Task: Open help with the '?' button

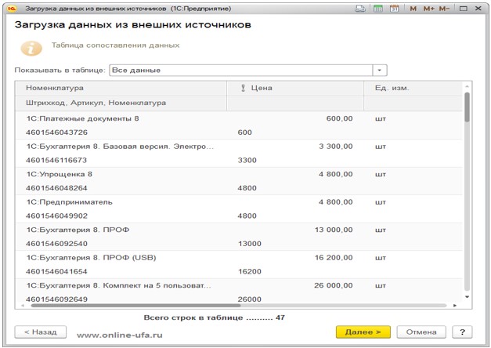Action: point(463,332)
